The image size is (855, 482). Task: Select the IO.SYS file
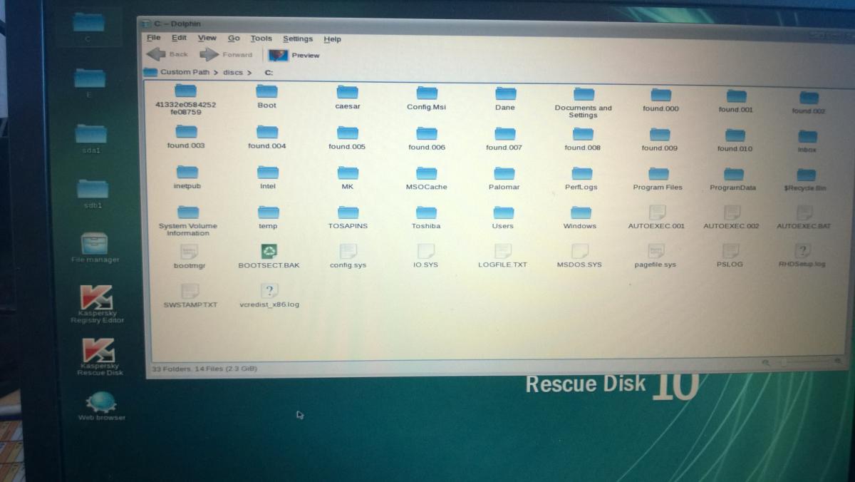426,256
